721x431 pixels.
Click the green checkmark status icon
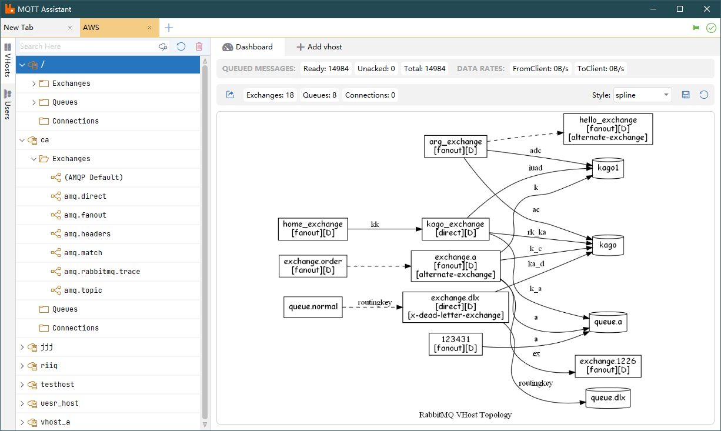[x=711, y=28]
